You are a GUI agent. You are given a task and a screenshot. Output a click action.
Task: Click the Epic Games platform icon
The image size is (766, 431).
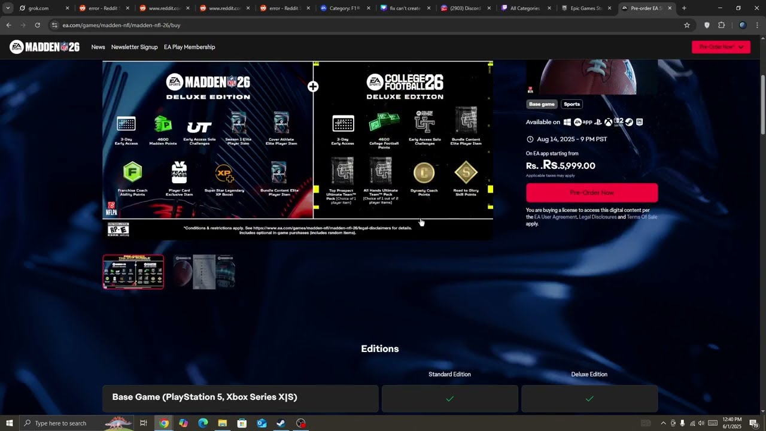pyautogui.click(x=639, y=122)
